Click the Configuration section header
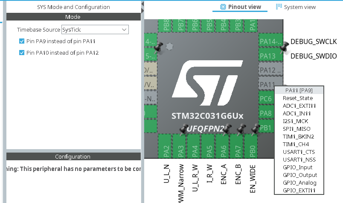The height and width of the screenshot is (203, 343). (x=73, y=156)
